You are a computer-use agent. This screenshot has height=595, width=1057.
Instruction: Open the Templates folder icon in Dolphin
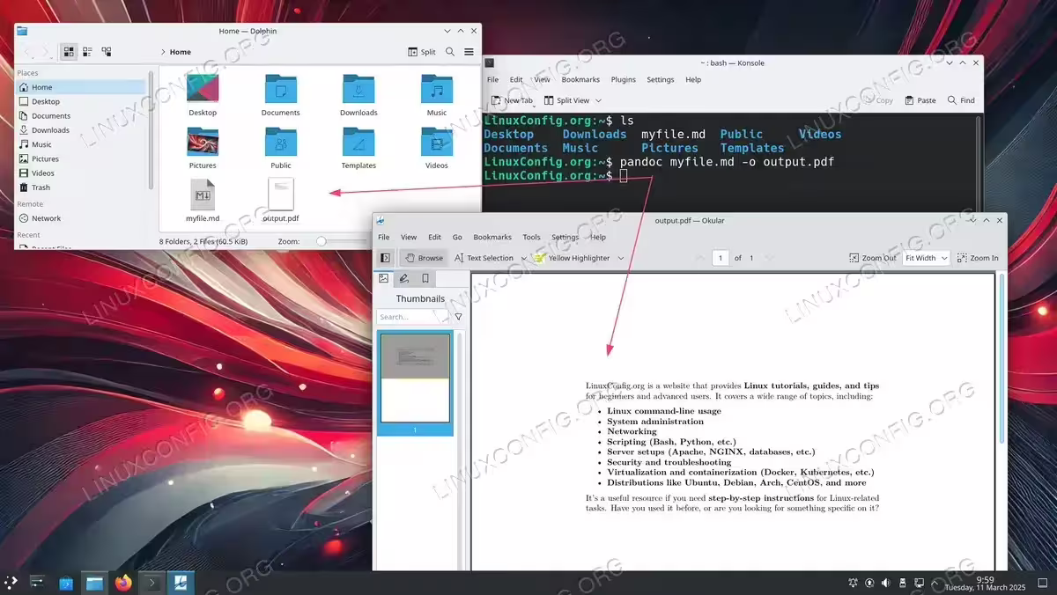click(358, 143)
